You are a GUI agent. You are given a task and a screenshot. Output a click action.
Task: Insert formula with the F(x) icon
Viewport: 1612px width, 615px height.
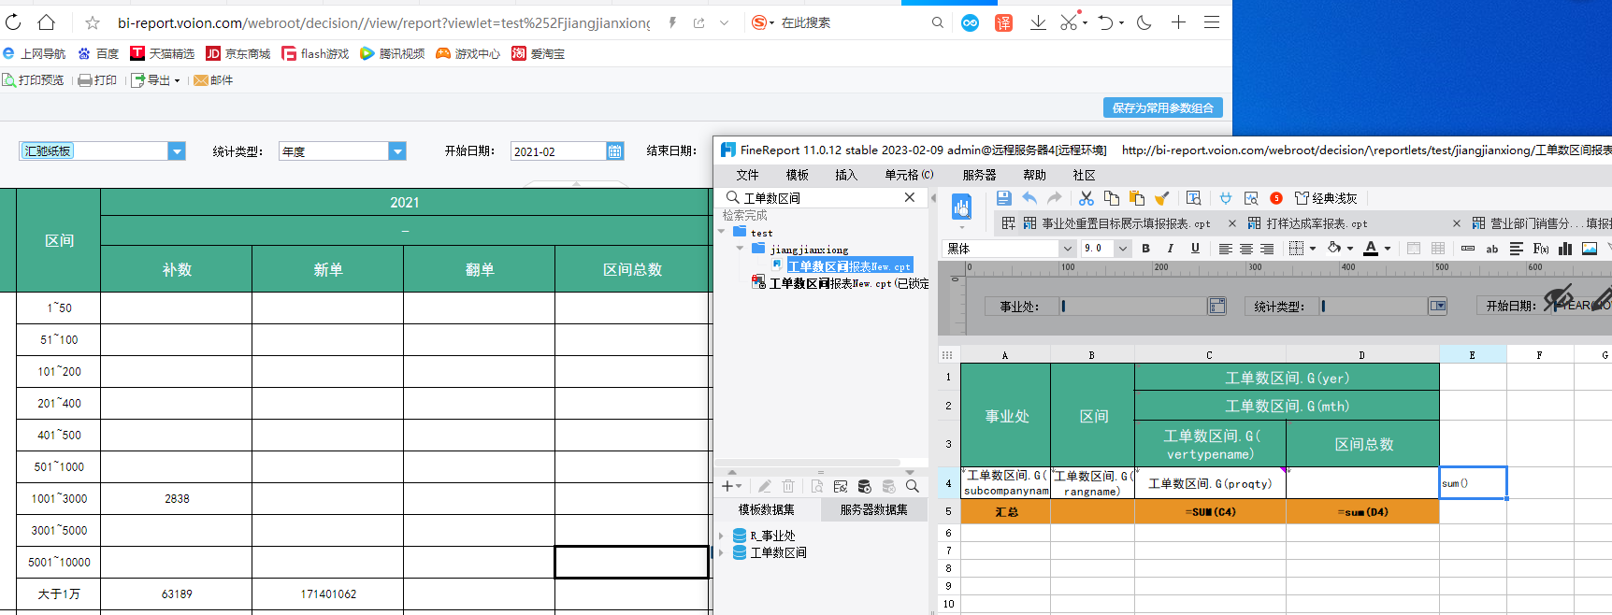1541,249
